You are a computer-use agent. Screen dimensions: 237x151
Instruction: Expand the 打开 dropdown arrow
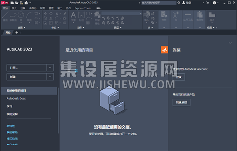point(50,68)
